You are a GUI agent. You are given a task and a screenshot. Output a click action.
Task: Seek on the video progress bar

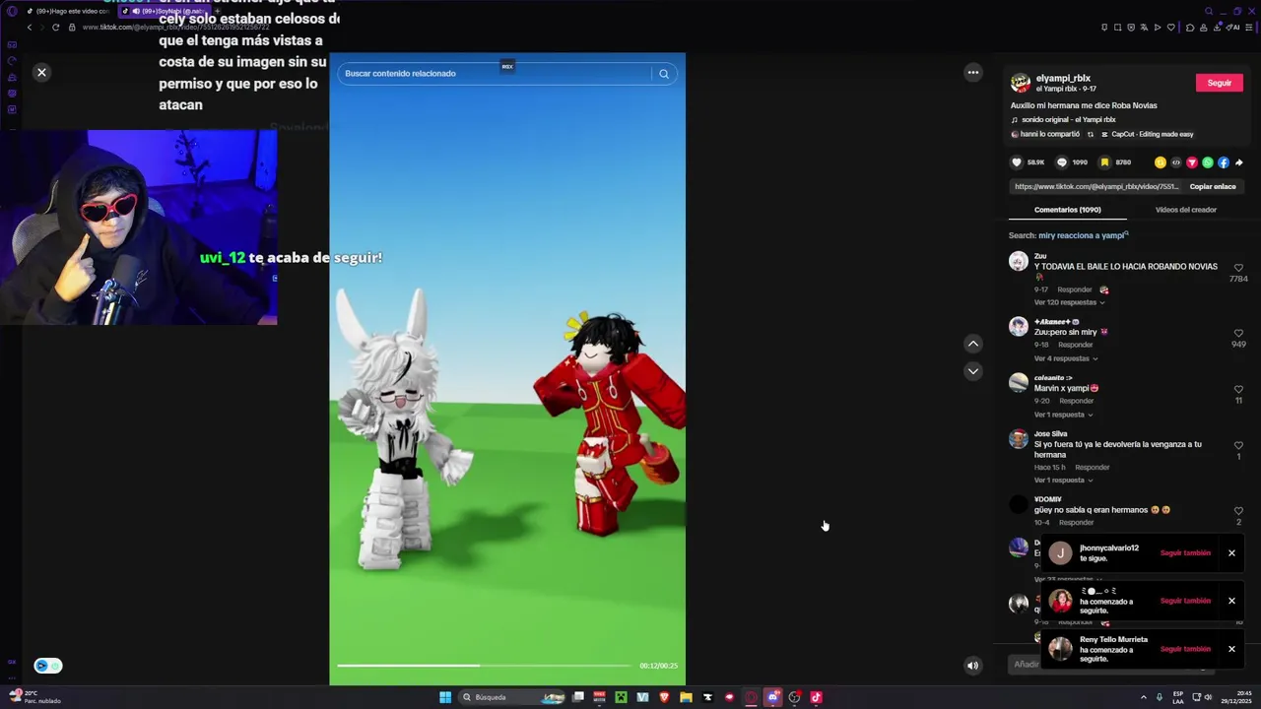coord(484,666)
